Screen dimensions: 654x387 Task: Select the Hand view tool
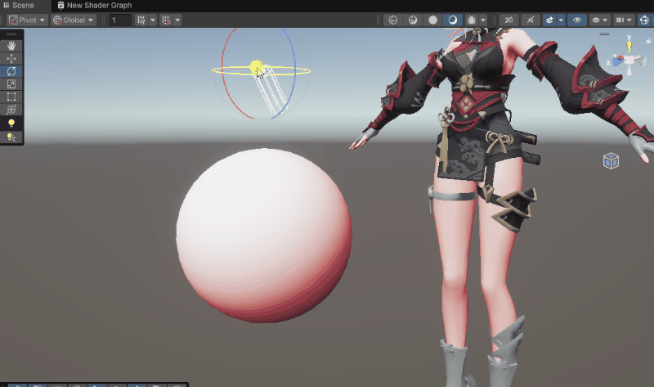click(x=11, y=46)
